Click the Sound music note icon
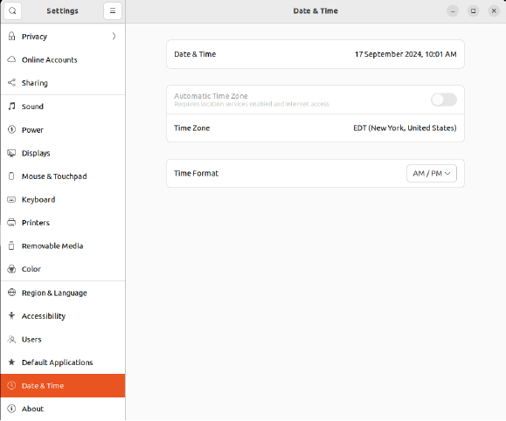 click(x=11, y=107)
